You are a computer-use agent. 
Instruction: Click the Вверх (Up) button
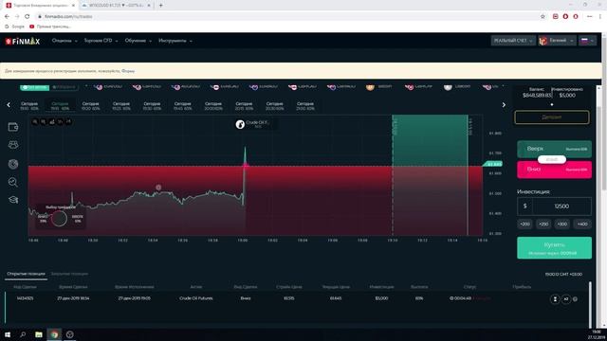[554, 150]
